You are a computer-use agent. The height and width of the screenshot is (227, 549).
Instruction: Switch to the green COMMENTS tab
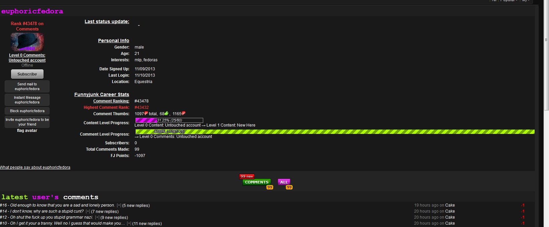256,182
